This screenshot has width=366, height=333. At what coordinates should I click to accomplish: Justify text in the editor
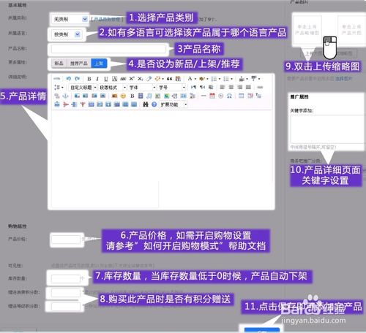[x=248, y=87]
